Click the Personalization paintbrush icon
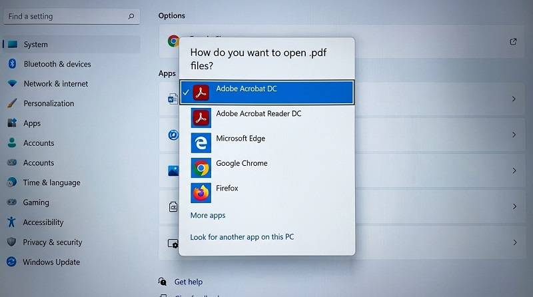Viewport: 533px width, 297px height. [12, 103]
